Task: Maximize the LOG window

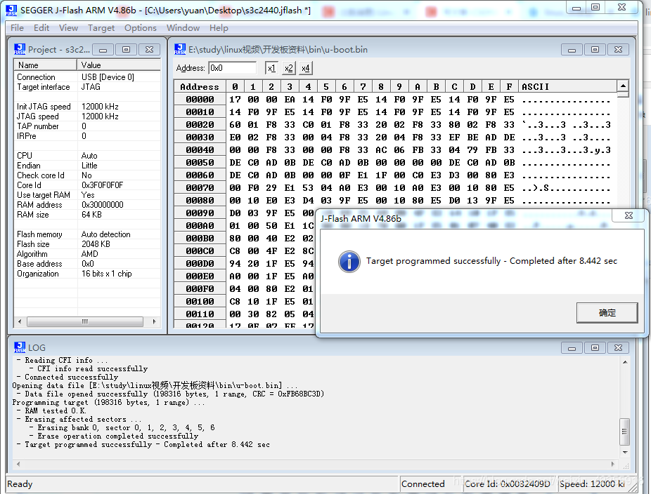Action: pos(595,348)
